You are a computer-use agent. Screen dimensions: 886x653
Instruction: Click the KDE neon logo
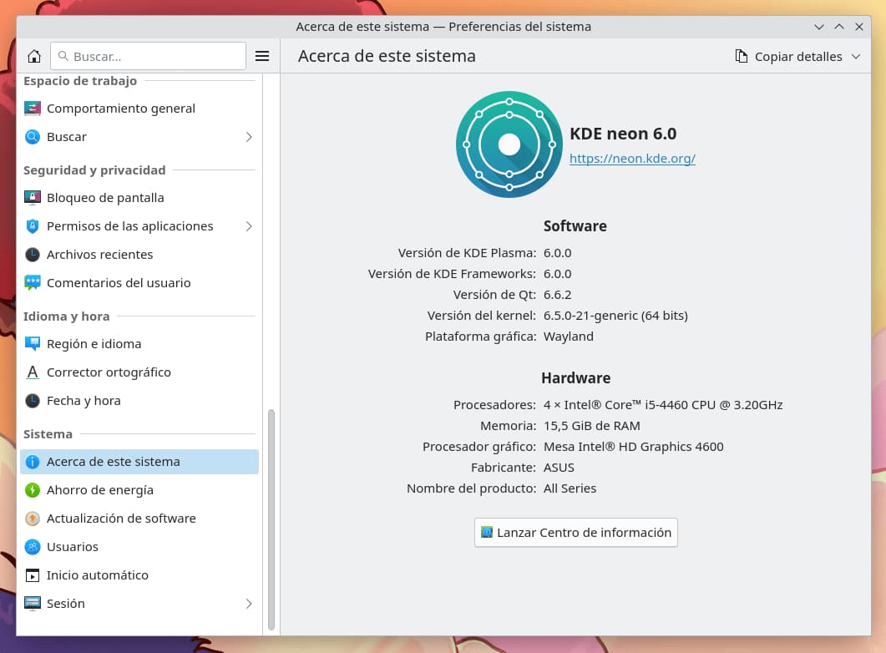click(x=509, y=144)
